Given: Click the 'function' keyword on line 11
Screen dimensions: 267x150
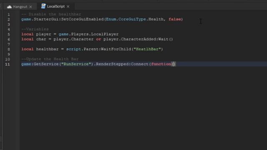Looking at the screenshot, I should [x=161, y=64].
